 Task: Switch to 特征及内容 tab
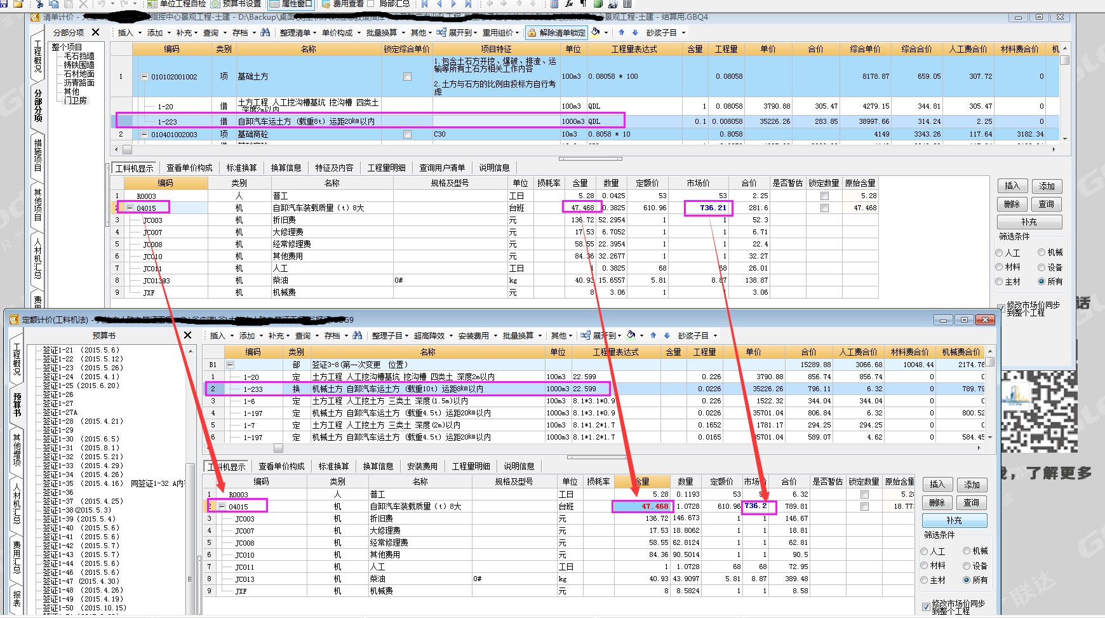coord(334,168)
